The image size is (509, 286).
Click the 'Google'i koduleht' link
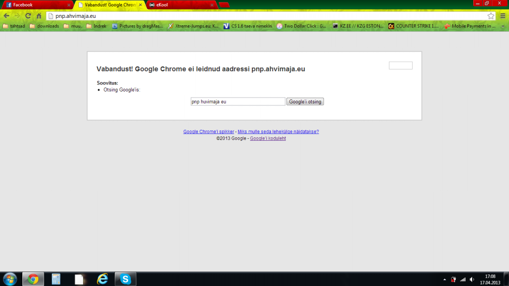[267, 138]
